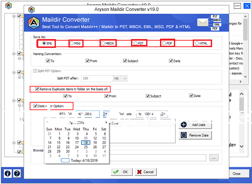Select the EML save format radio button
This screenshot has width=252, height=184.
[x=44, y=43]
